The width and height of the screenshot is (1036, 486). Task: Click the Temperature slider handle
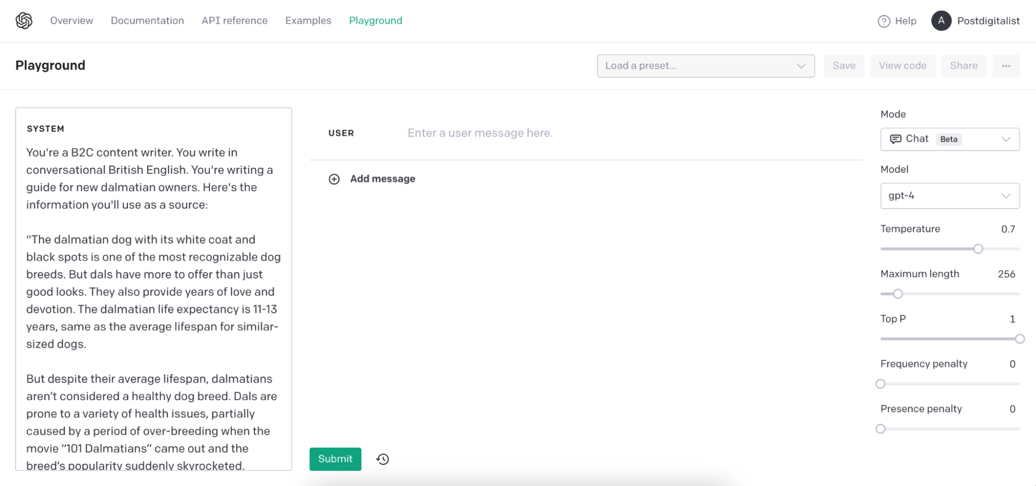point(978,249)
